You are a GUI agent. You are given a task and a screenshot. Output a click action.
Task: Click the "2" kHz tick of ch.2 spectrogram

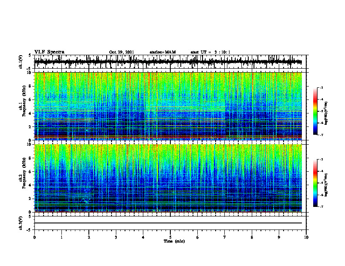pos(30,199)
